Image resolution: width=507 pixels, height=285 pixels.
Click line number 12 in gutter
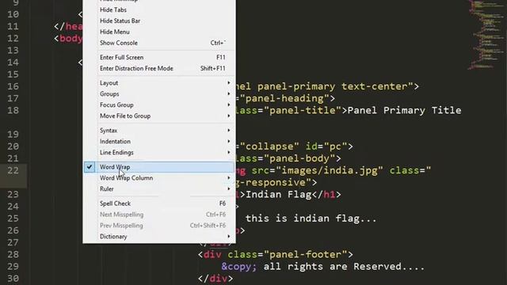click(x=13, y=38)
